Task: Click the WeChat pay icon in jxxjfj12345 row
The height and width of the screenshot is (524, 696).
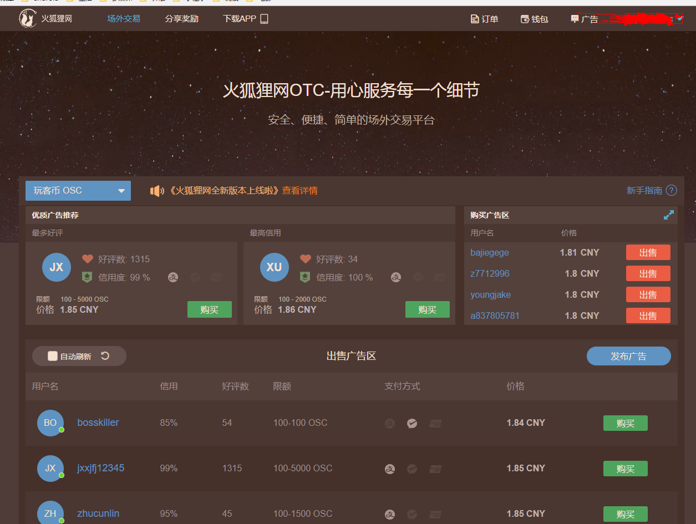Action: (x=412, y=469)
